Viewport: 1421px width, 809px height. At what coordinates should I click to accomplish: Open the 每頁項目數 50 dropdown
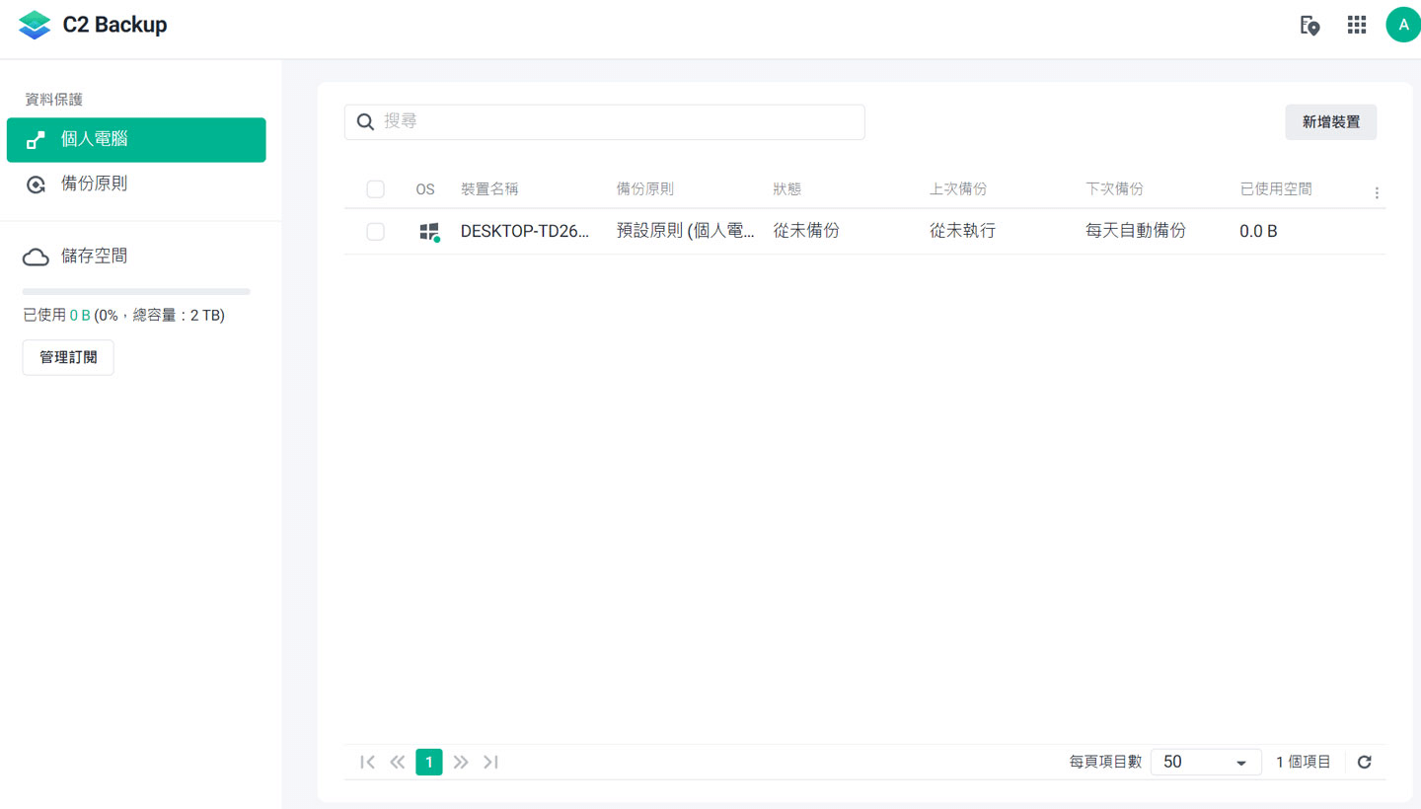tap(1206, 762)
